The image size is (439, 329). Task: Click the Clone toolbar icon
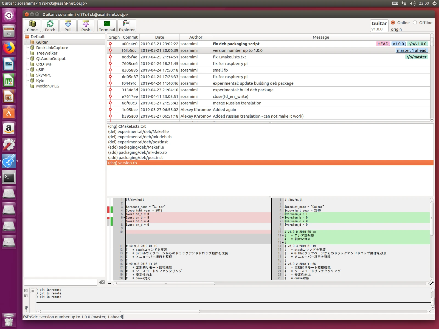tap(32, 26)
